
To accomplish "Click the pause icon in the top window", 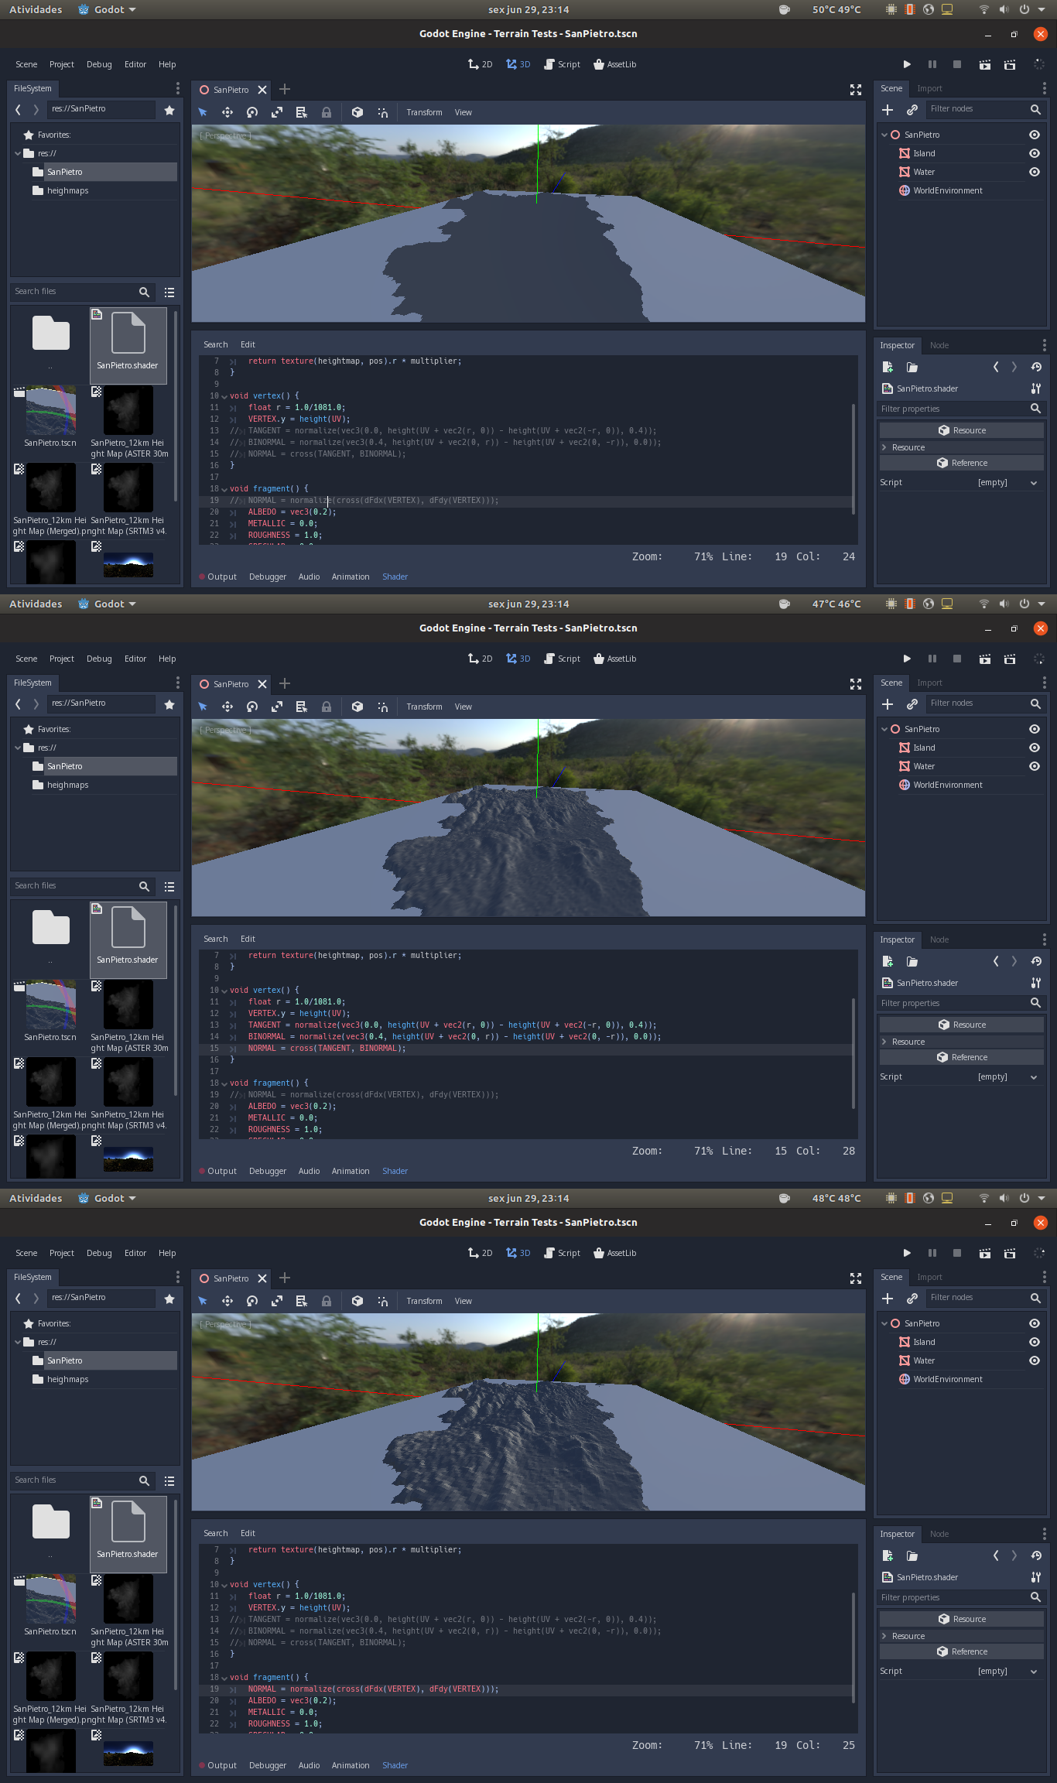I will (932, 64).
